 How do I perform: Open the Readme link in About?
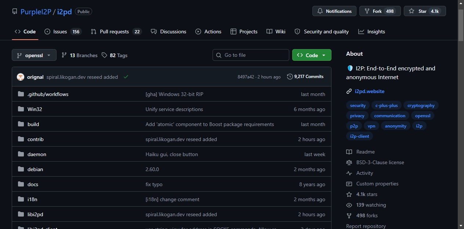tap(360, 152)
